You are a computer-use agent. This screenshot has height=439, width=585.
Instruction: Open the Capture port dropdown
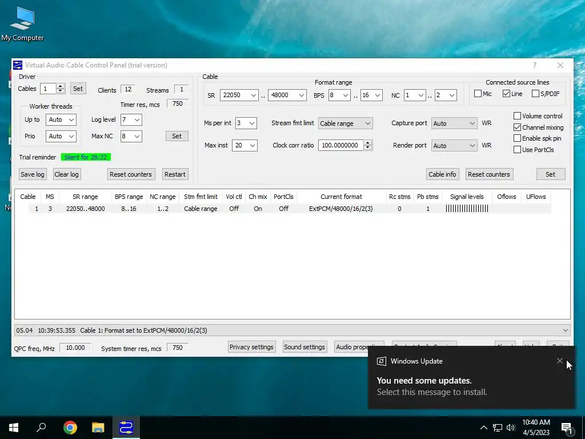pyautogui.click(x=454, y=123)
